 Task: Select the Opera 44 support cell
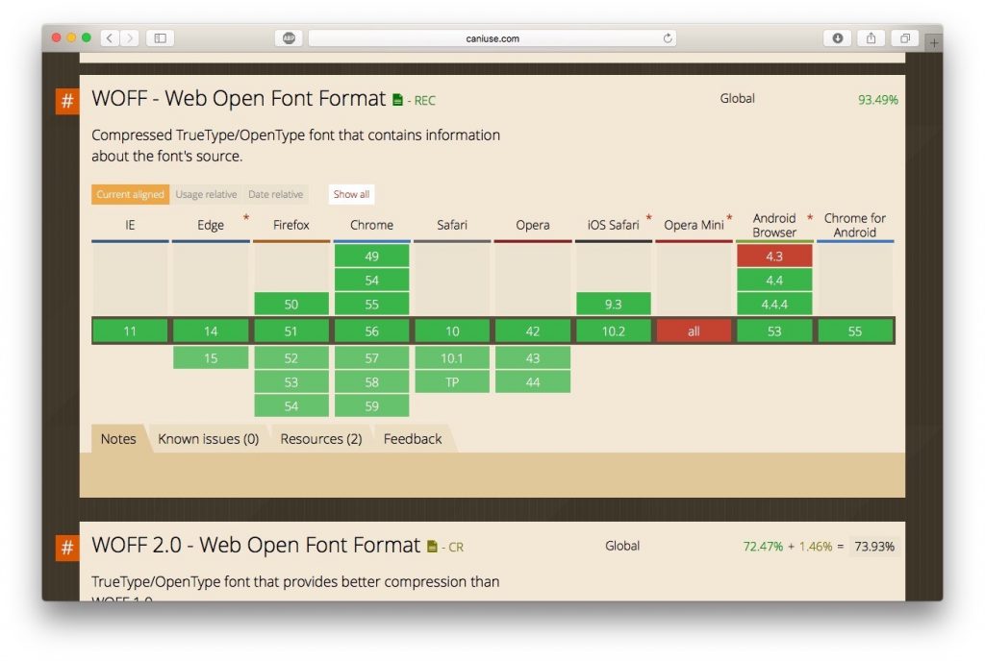pyautogui.click(x=533, y=382)
